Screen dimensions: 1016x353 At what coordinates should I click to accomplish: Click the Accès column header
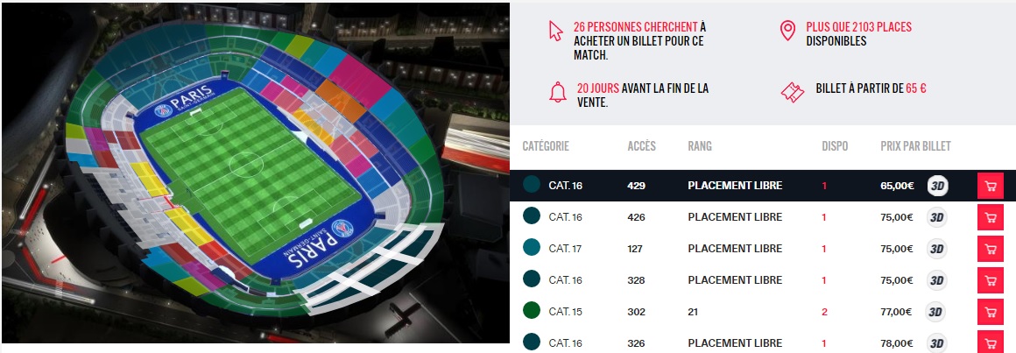642,146
